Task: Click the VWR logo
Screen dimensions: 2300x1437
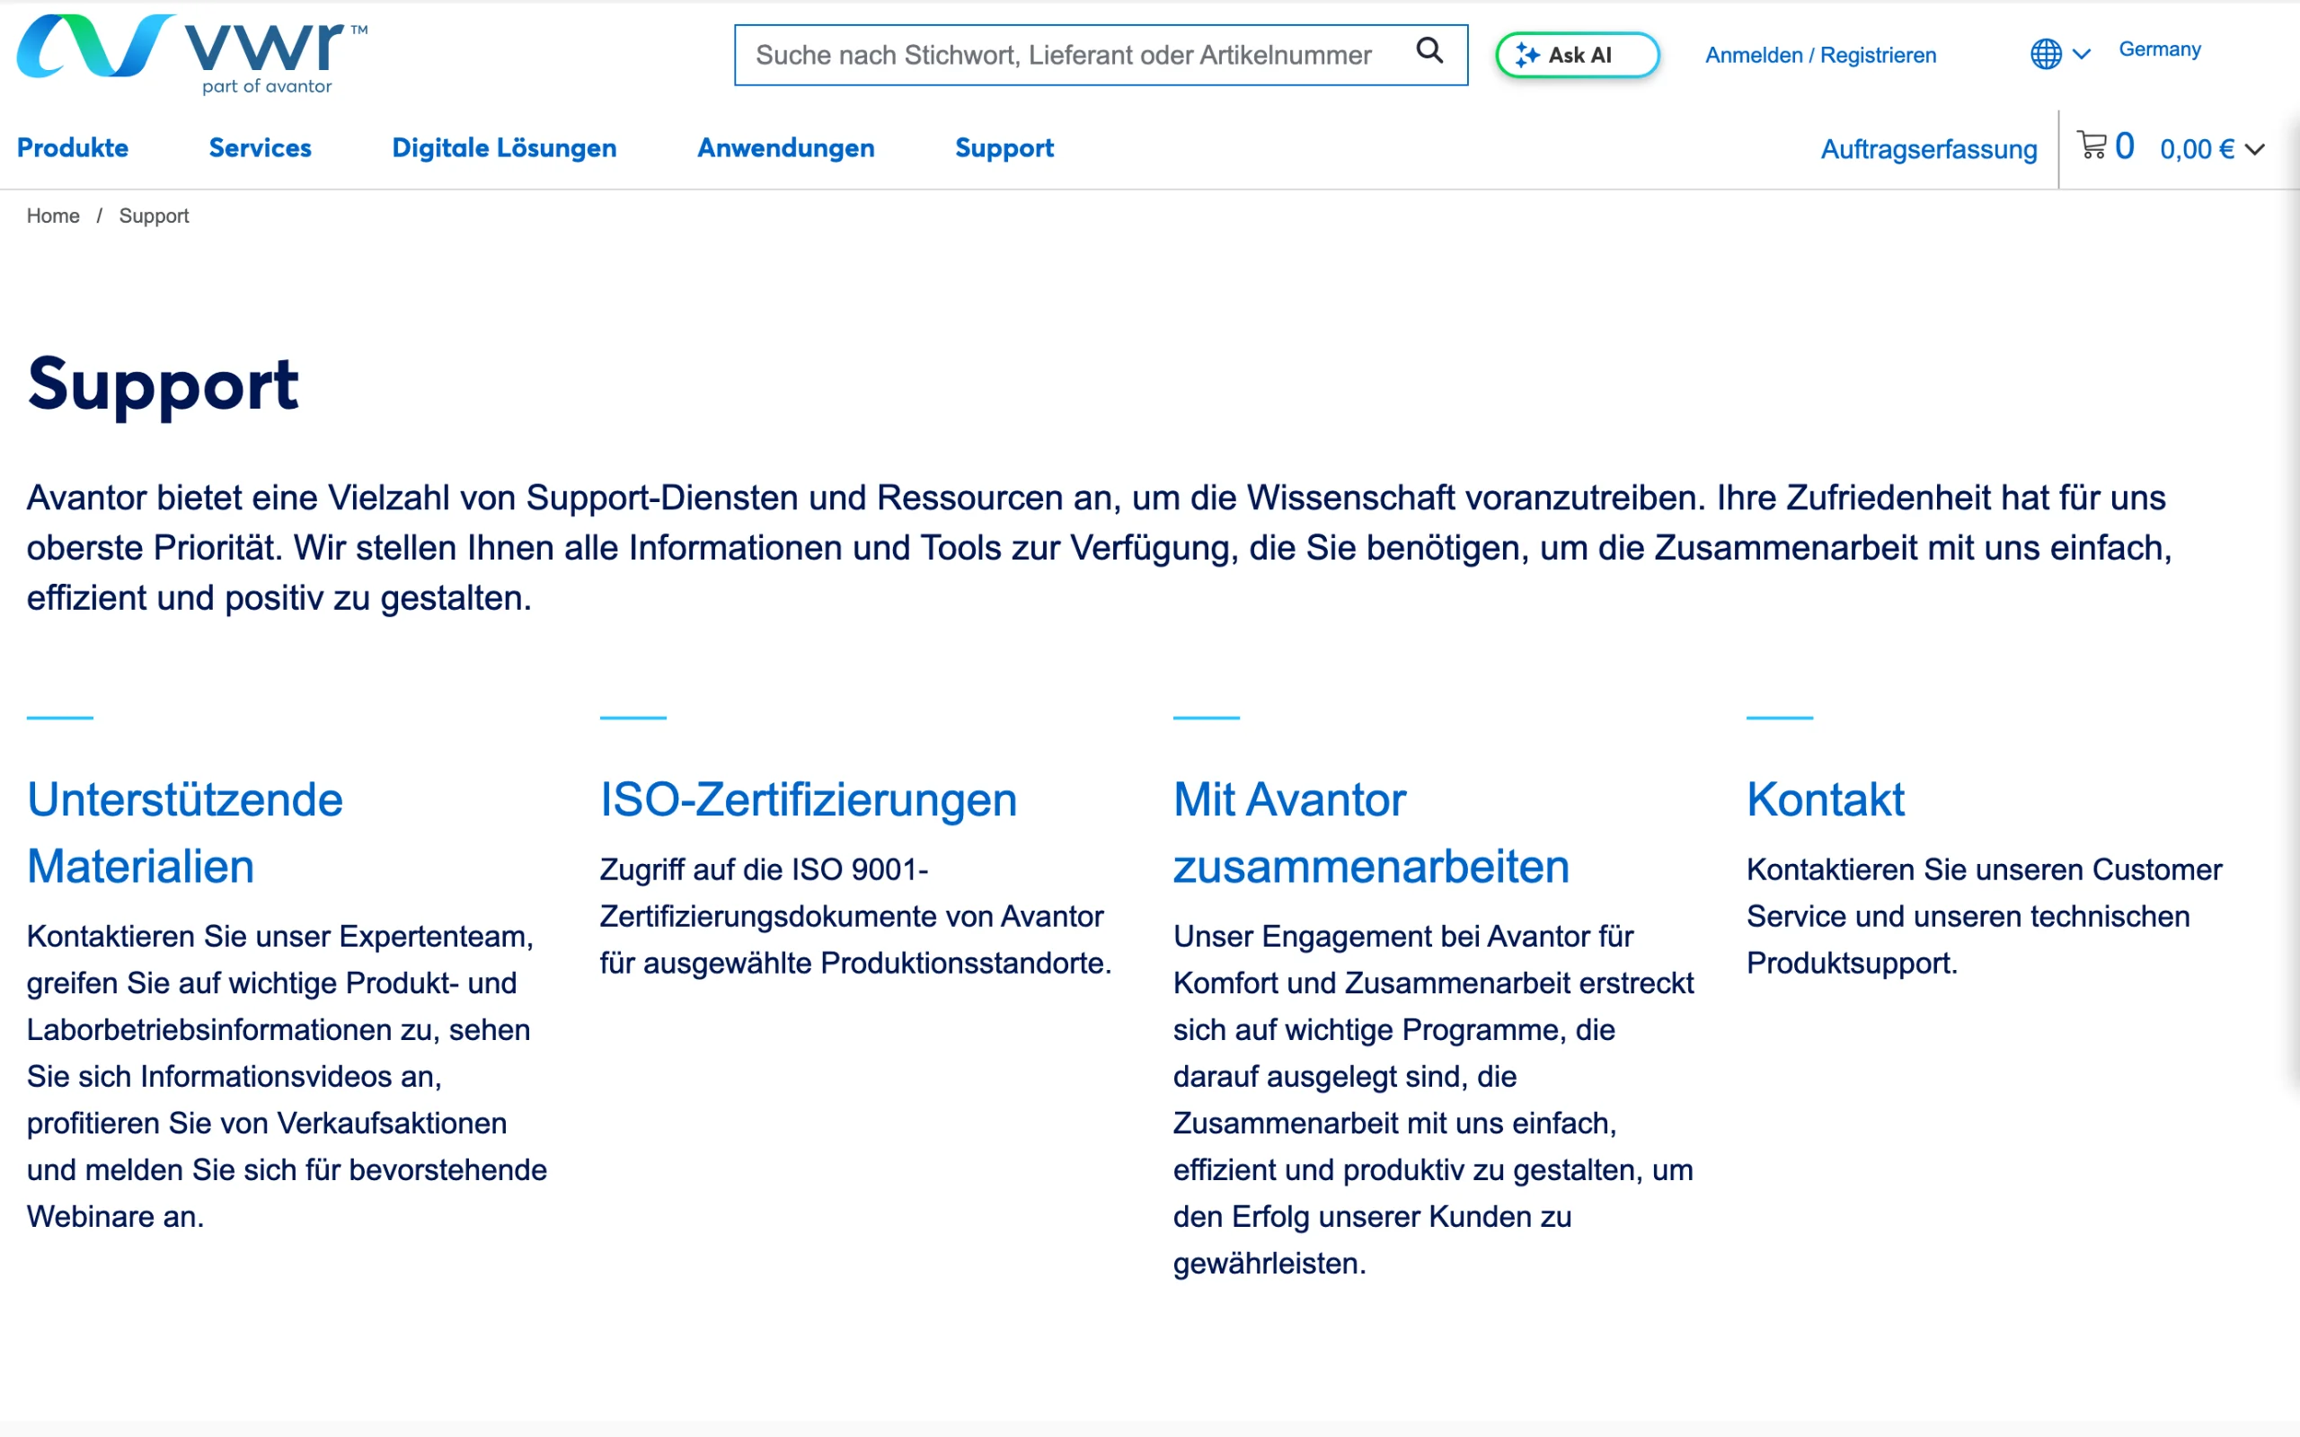Action: point(192,54)
